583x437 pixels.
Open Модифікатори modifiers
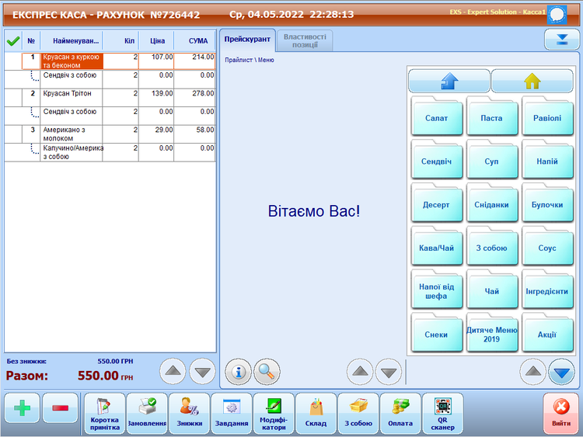274,413
